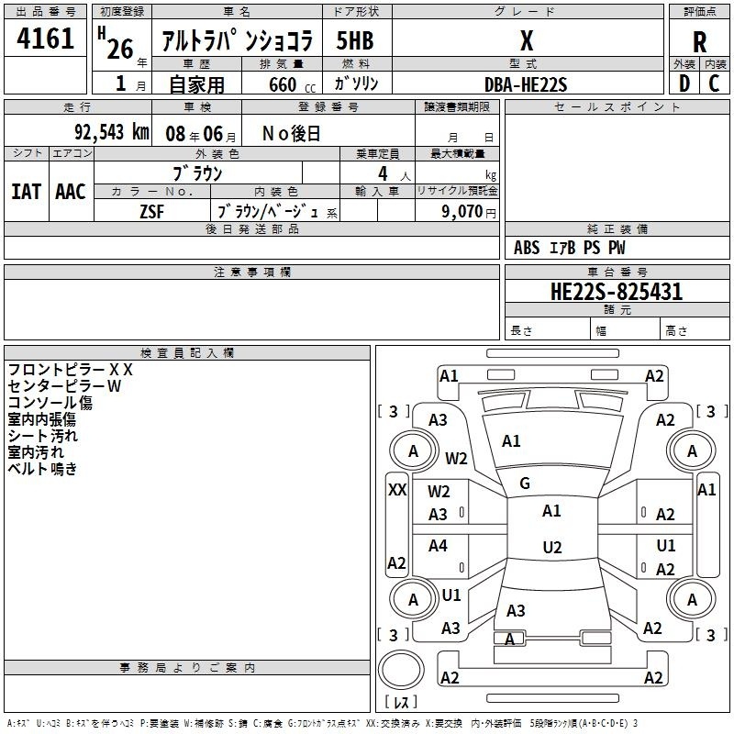Click the bottom-left tire circle marked A
Screen dimensions: 734x734
coord(413,600)
